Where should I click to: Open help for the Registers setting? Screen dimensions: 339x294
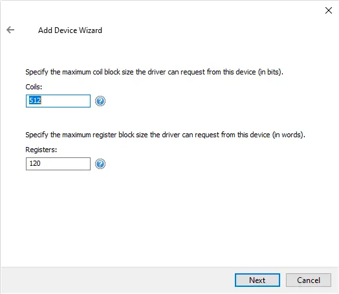(100, 164)
